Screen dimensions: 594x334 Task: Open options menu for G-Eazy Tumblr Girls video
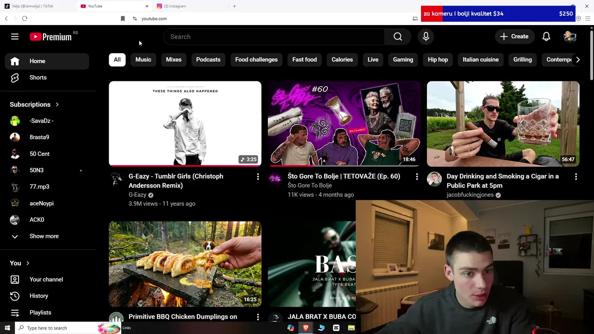tap(258, 177)
